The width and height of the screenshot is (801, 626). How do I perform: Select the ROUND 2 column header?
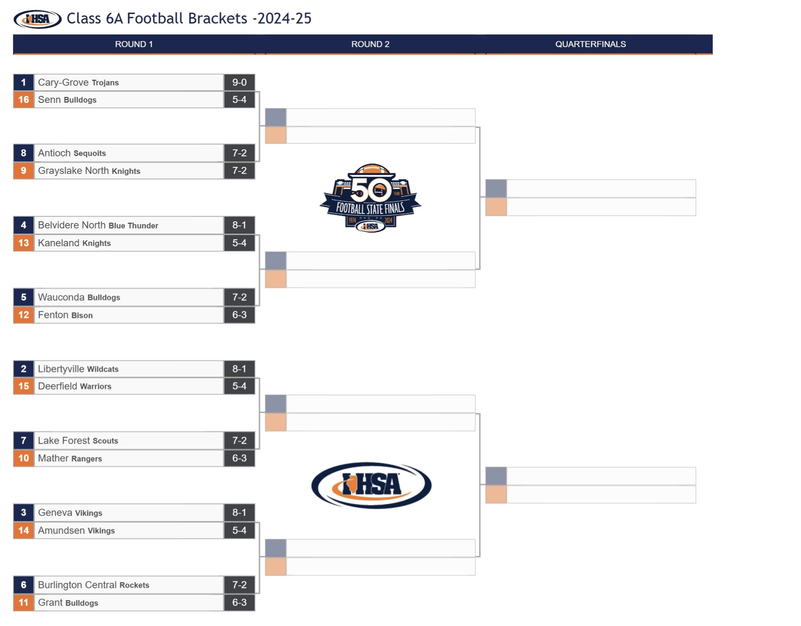370,44
